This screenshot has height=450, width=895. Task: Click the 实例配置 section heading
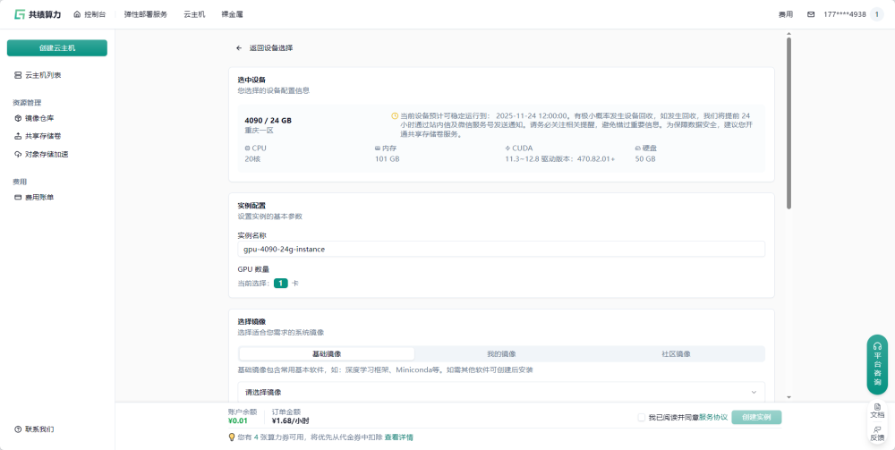(x=251, y=206)
